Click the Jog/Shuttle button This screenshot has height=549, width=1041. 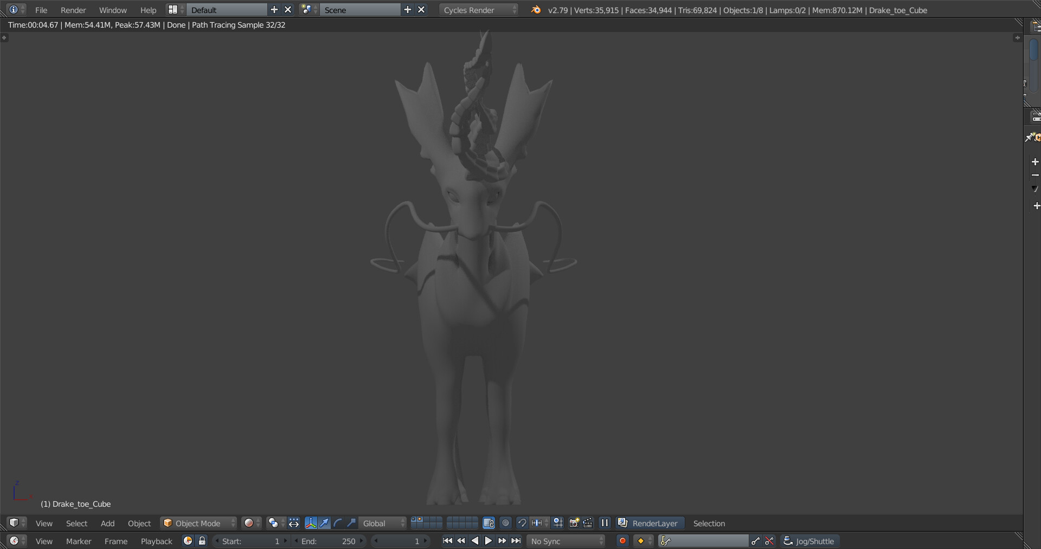810,541
